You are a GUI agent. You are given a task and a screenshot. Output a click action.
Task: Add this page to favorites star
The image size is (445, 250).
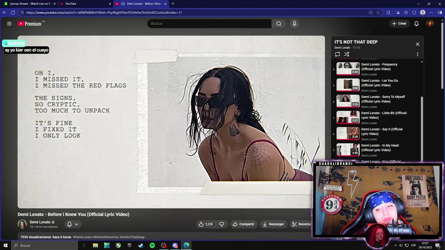(378, 12)
